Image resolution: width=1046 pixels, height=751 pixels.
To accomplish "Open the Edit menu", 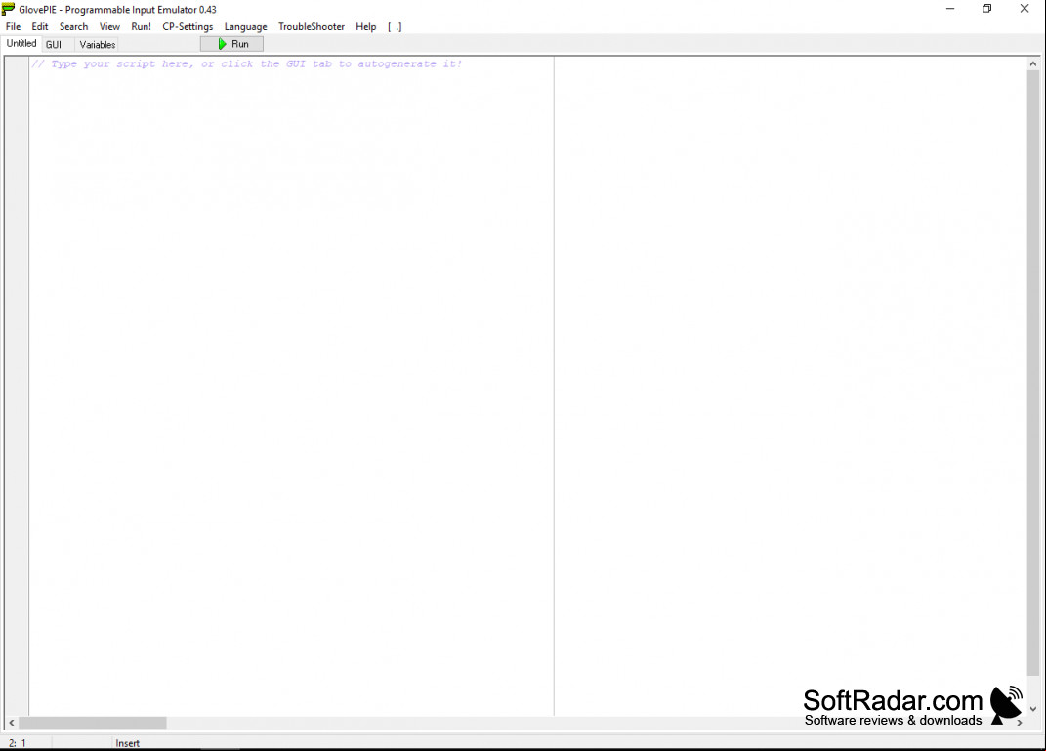I will 40,26.
